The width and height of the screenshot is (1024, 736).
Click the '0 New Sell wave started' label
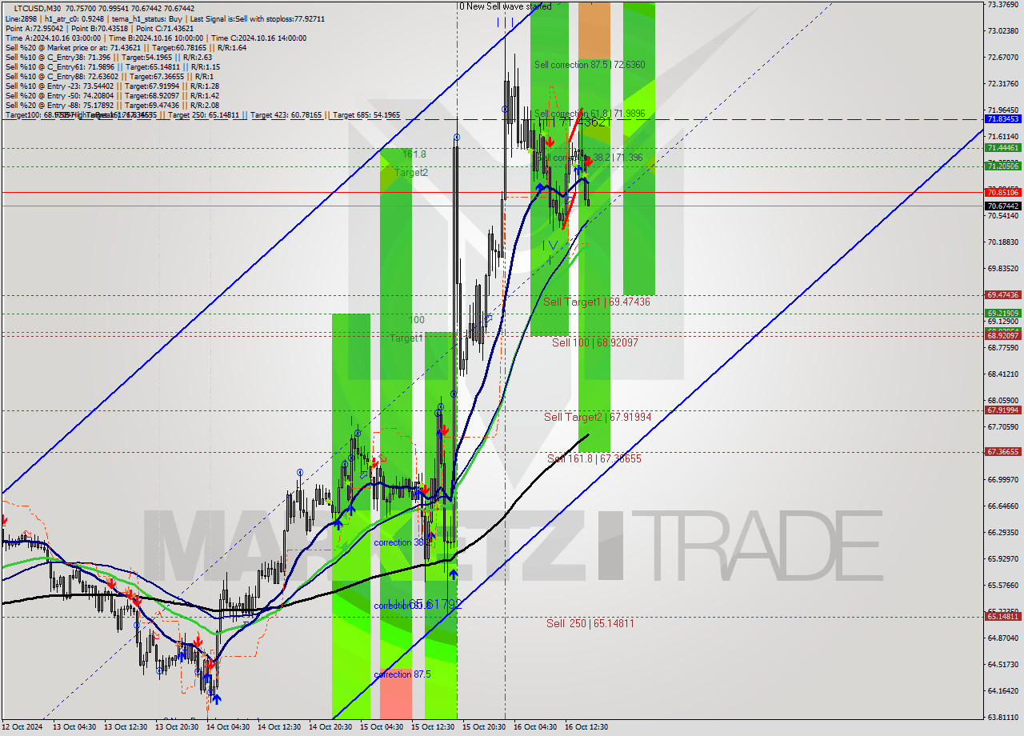coord(505,6)
